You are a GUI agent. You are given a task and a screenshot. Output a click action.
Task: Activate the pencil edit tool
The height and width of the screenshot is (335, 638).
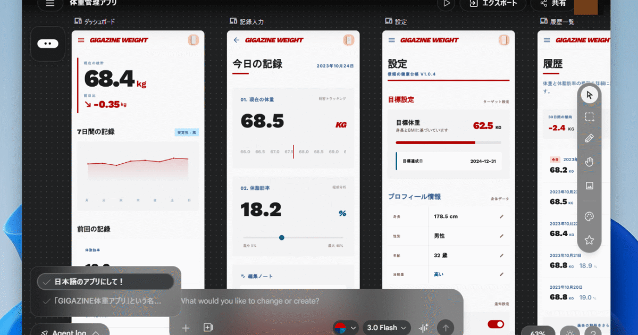589,138
